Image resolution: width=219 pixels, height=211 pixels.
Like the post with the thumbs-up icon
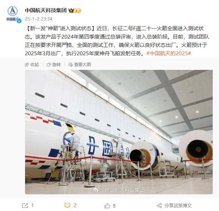click(x=107, y=205)
